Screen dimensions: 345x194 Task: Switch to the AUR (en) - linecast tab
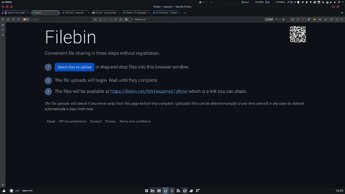pyautogui.click(x=75, y=13)
